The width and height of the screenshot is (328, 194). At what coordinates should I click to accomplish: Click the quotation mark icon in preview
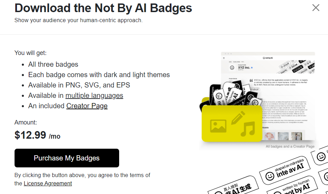coord(251,80)
